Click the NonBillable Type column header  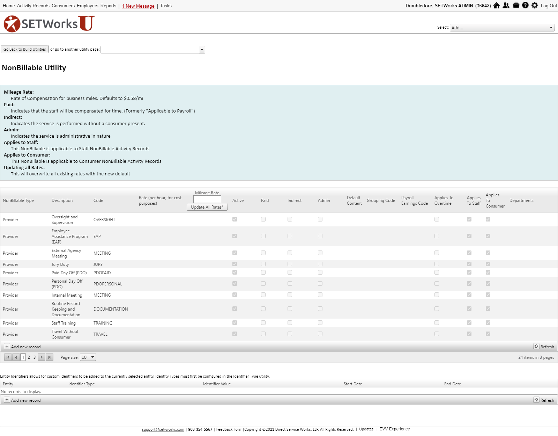pos(18,201)
